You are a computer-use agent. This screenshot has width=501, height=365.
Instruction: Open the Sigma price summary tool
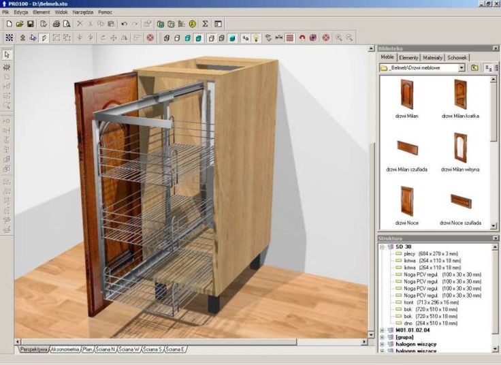coord(205,24)
